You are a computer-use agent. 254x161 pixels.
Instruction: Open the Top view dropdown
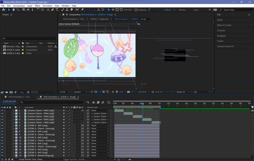pyautogui.click(x=201, y=92)
